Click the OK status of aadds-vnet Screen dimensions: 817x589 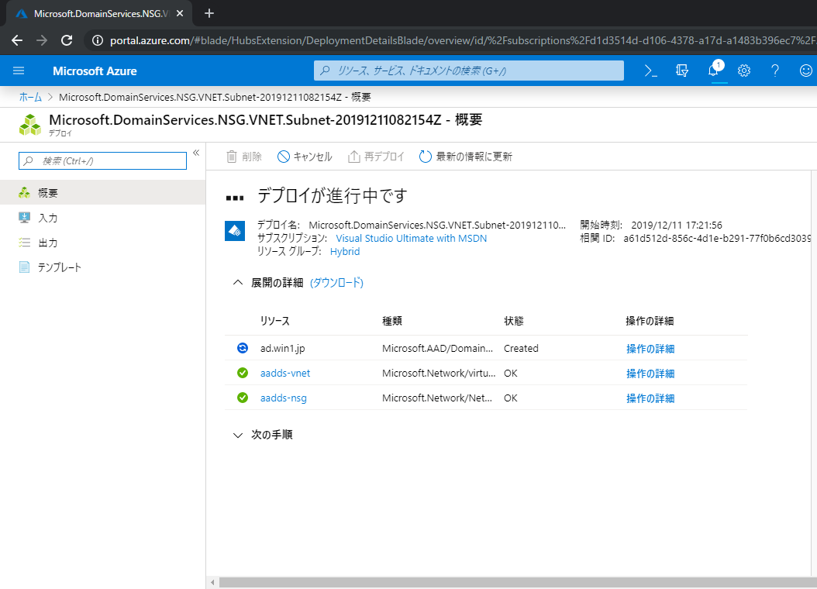511,373
